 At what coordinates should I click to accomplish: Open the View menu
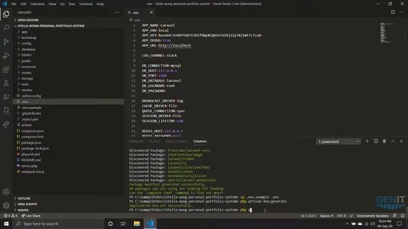(x=52, y=4)
